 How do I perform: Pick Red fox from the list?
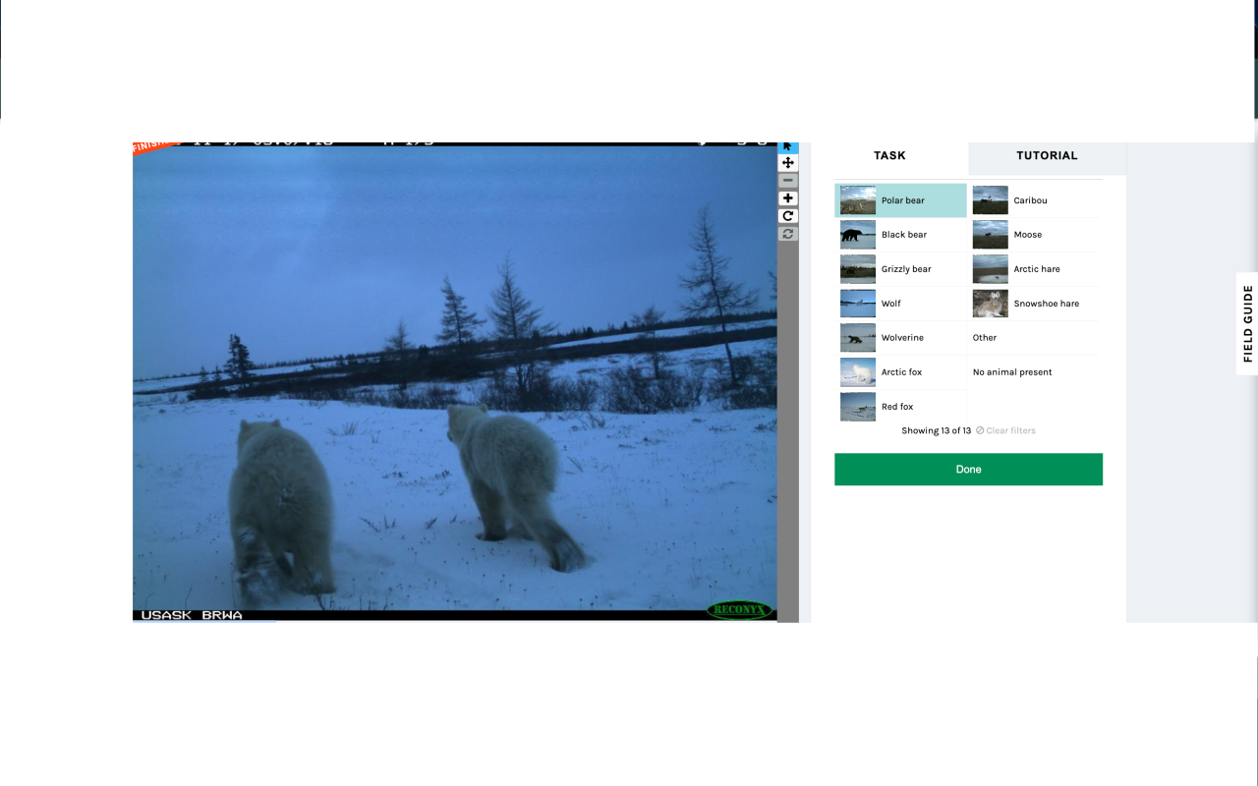[901, 407]
